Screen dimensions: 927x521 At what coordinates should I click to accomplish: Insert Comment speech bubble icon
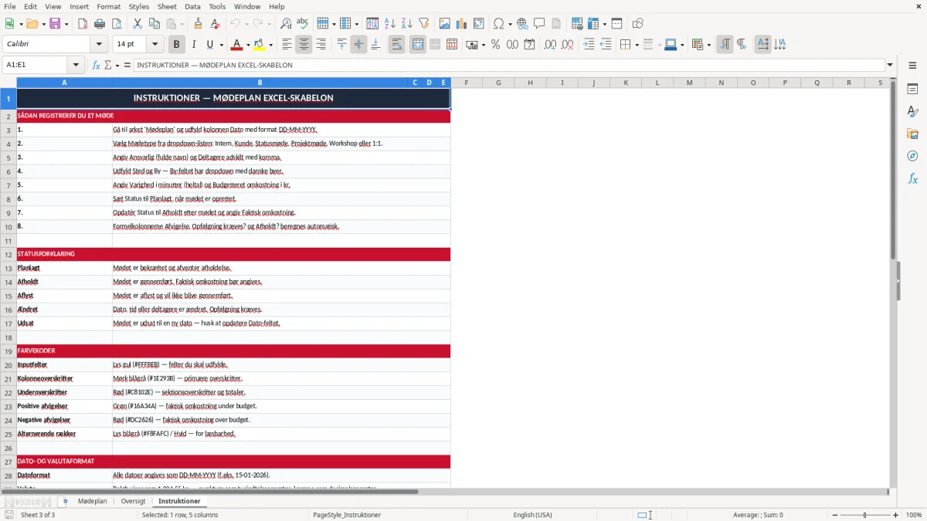coord(540,24)
